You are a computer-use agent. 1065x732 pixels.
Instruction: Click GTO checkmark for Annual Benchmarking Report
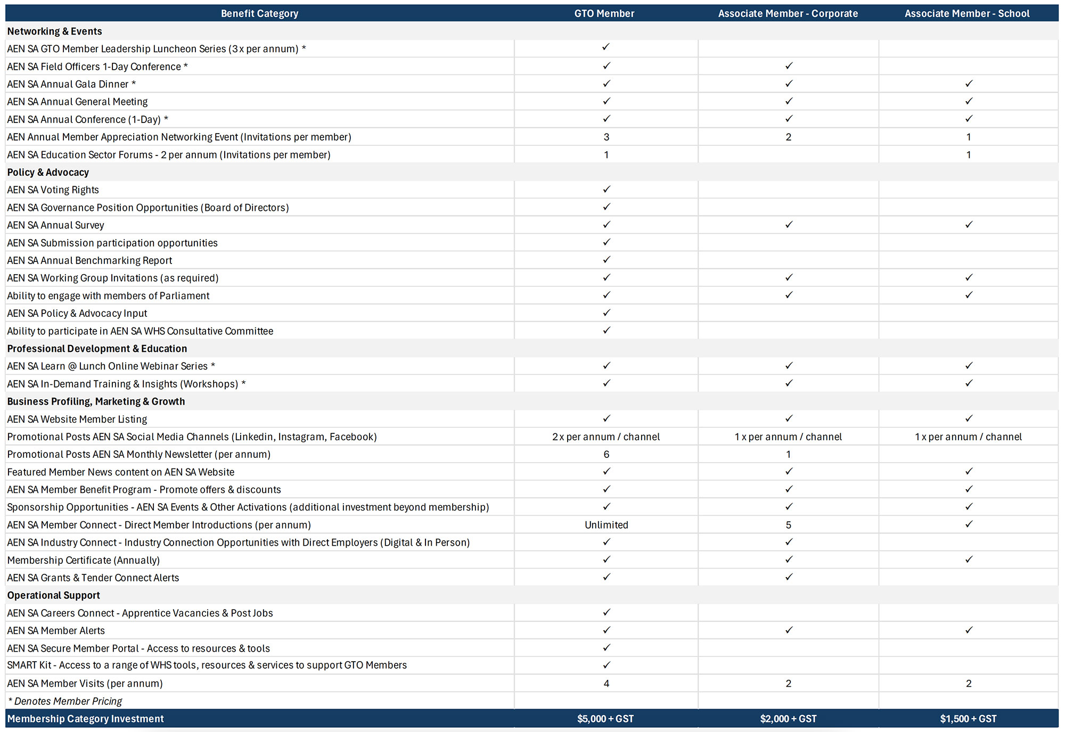point(606,260)
